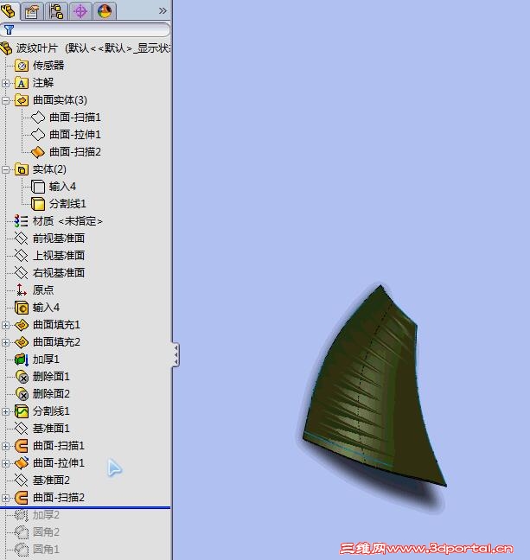530x560 pixels.
Task: Select the imported 输入4 feature icon
Action: [22, 308]
